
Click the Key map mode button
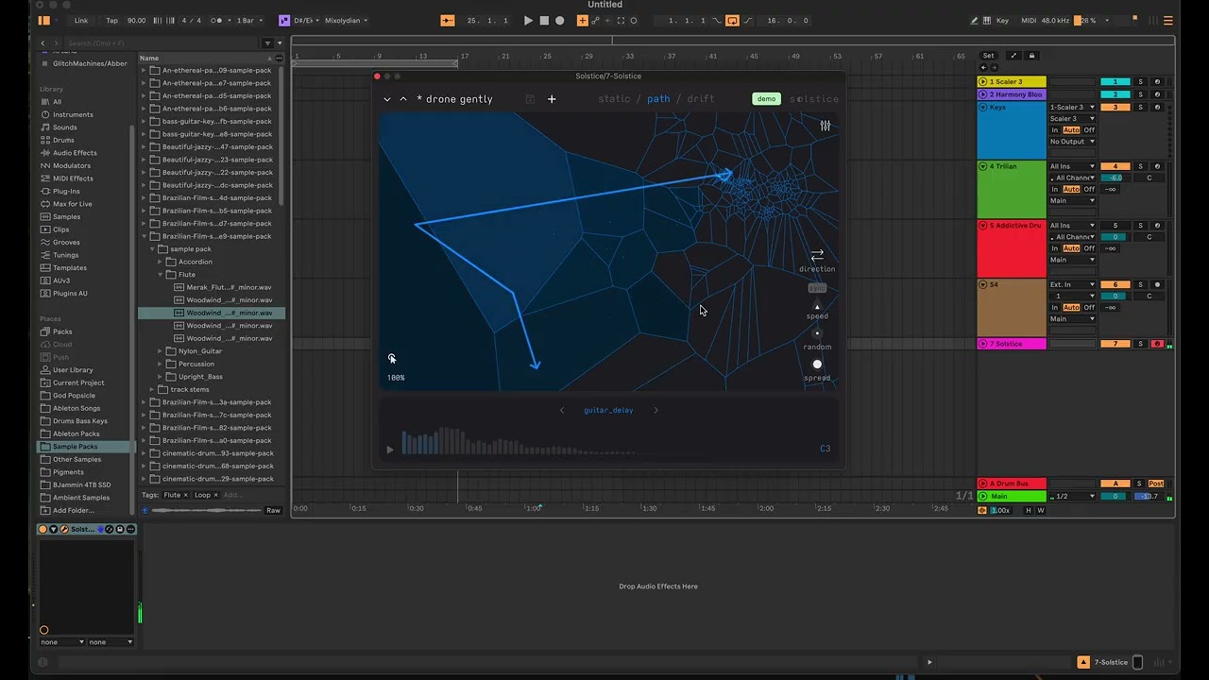[1003, 21]
